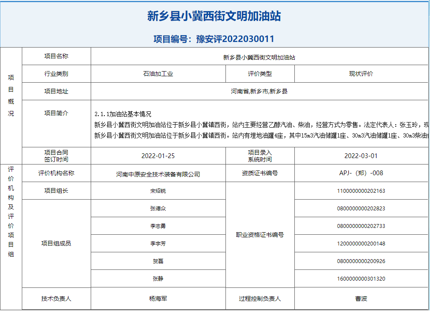Click the line 2.1.1加油站基本情况
The height and width of the screenshot is (311, 430).
point(123,114)
